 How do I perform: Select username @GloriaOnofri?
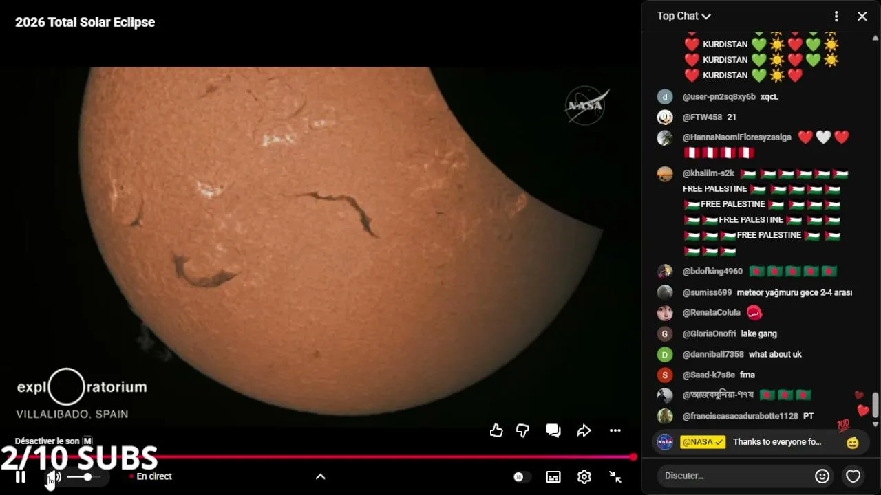[x=709, y=333]
